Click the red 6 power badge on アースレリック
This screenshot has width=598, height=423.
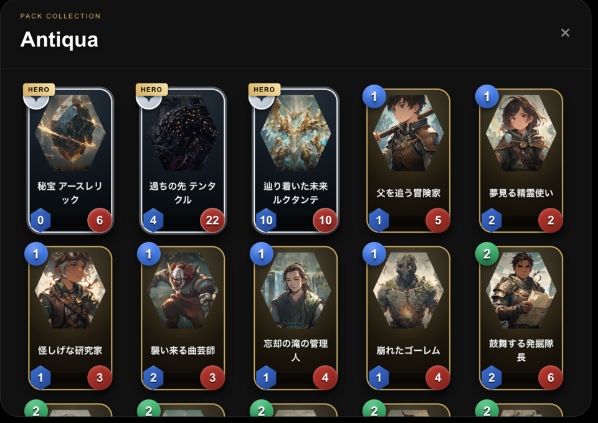coord(100,220)
